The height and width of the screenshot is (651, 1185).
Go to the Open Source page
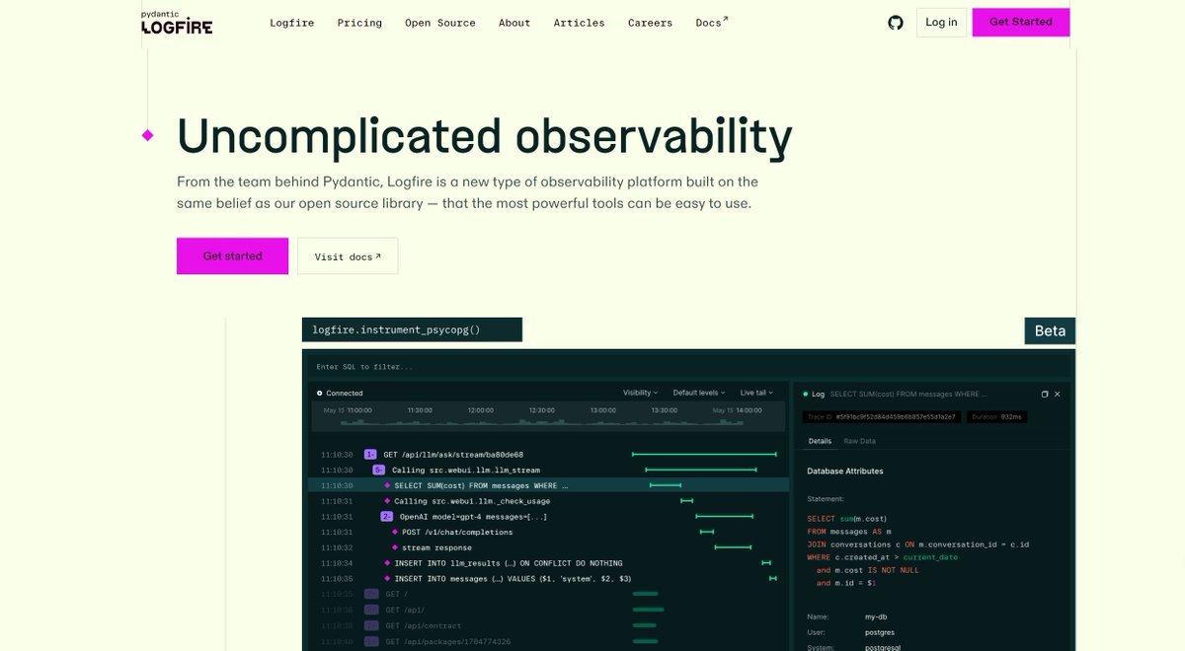(439, 23)
